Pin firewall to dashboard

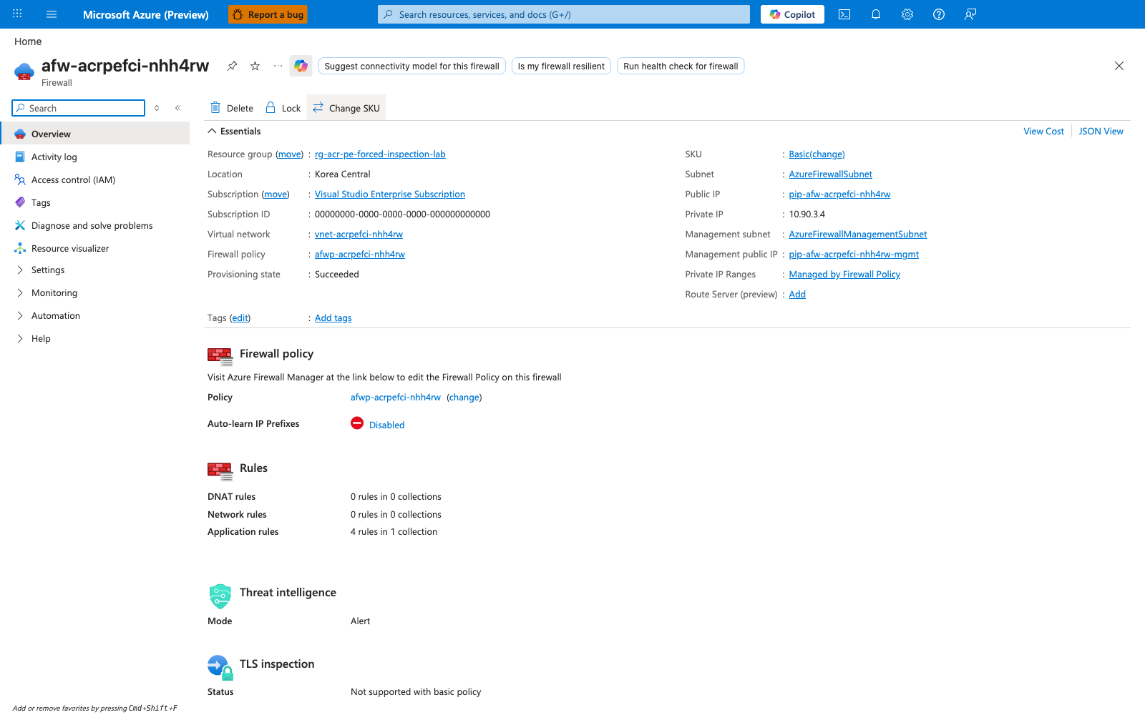tap(232, 66)
